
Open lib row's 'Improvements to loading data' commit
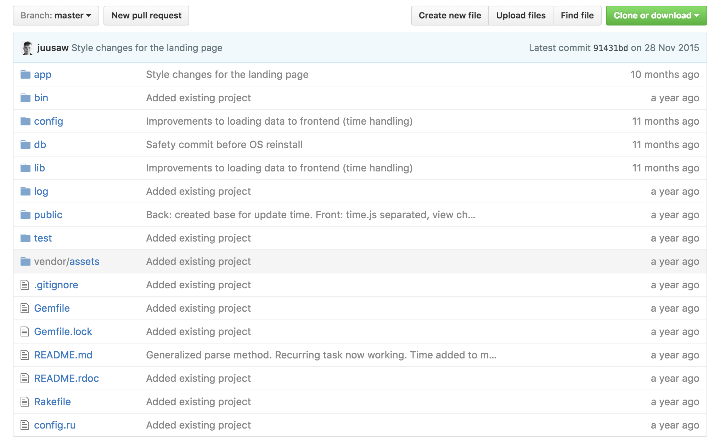(279, 168)
